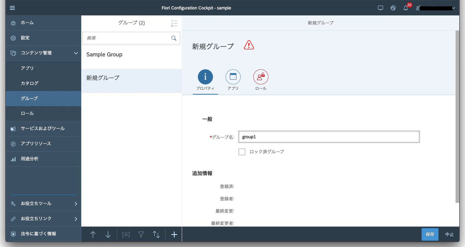Image resolution: width=465 pixels, height=247 pixels.
Task: Click the multi-select checklist icon
Action: point(174,23)
